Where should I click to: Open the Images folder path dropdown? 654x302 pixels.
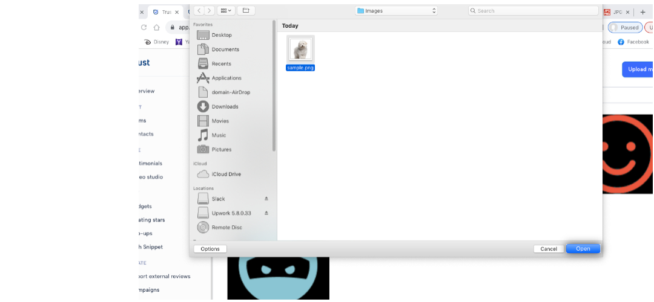coord(396,11)
